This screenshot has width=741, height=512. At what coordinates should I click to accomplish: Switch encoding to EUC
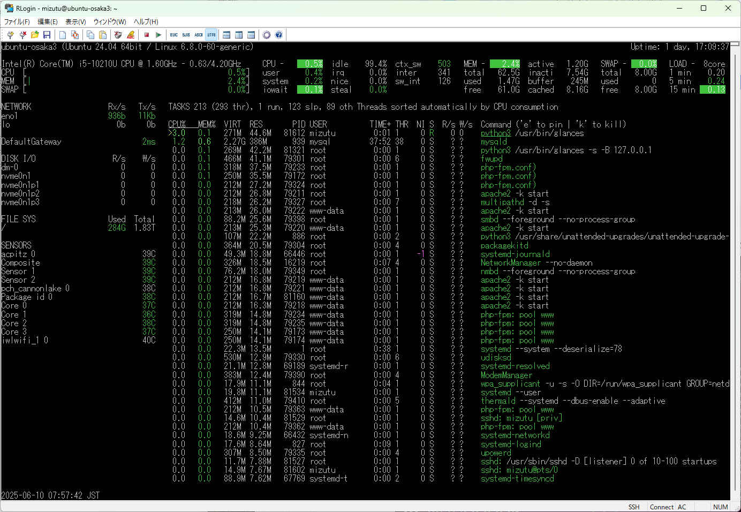tap(173, 35)
